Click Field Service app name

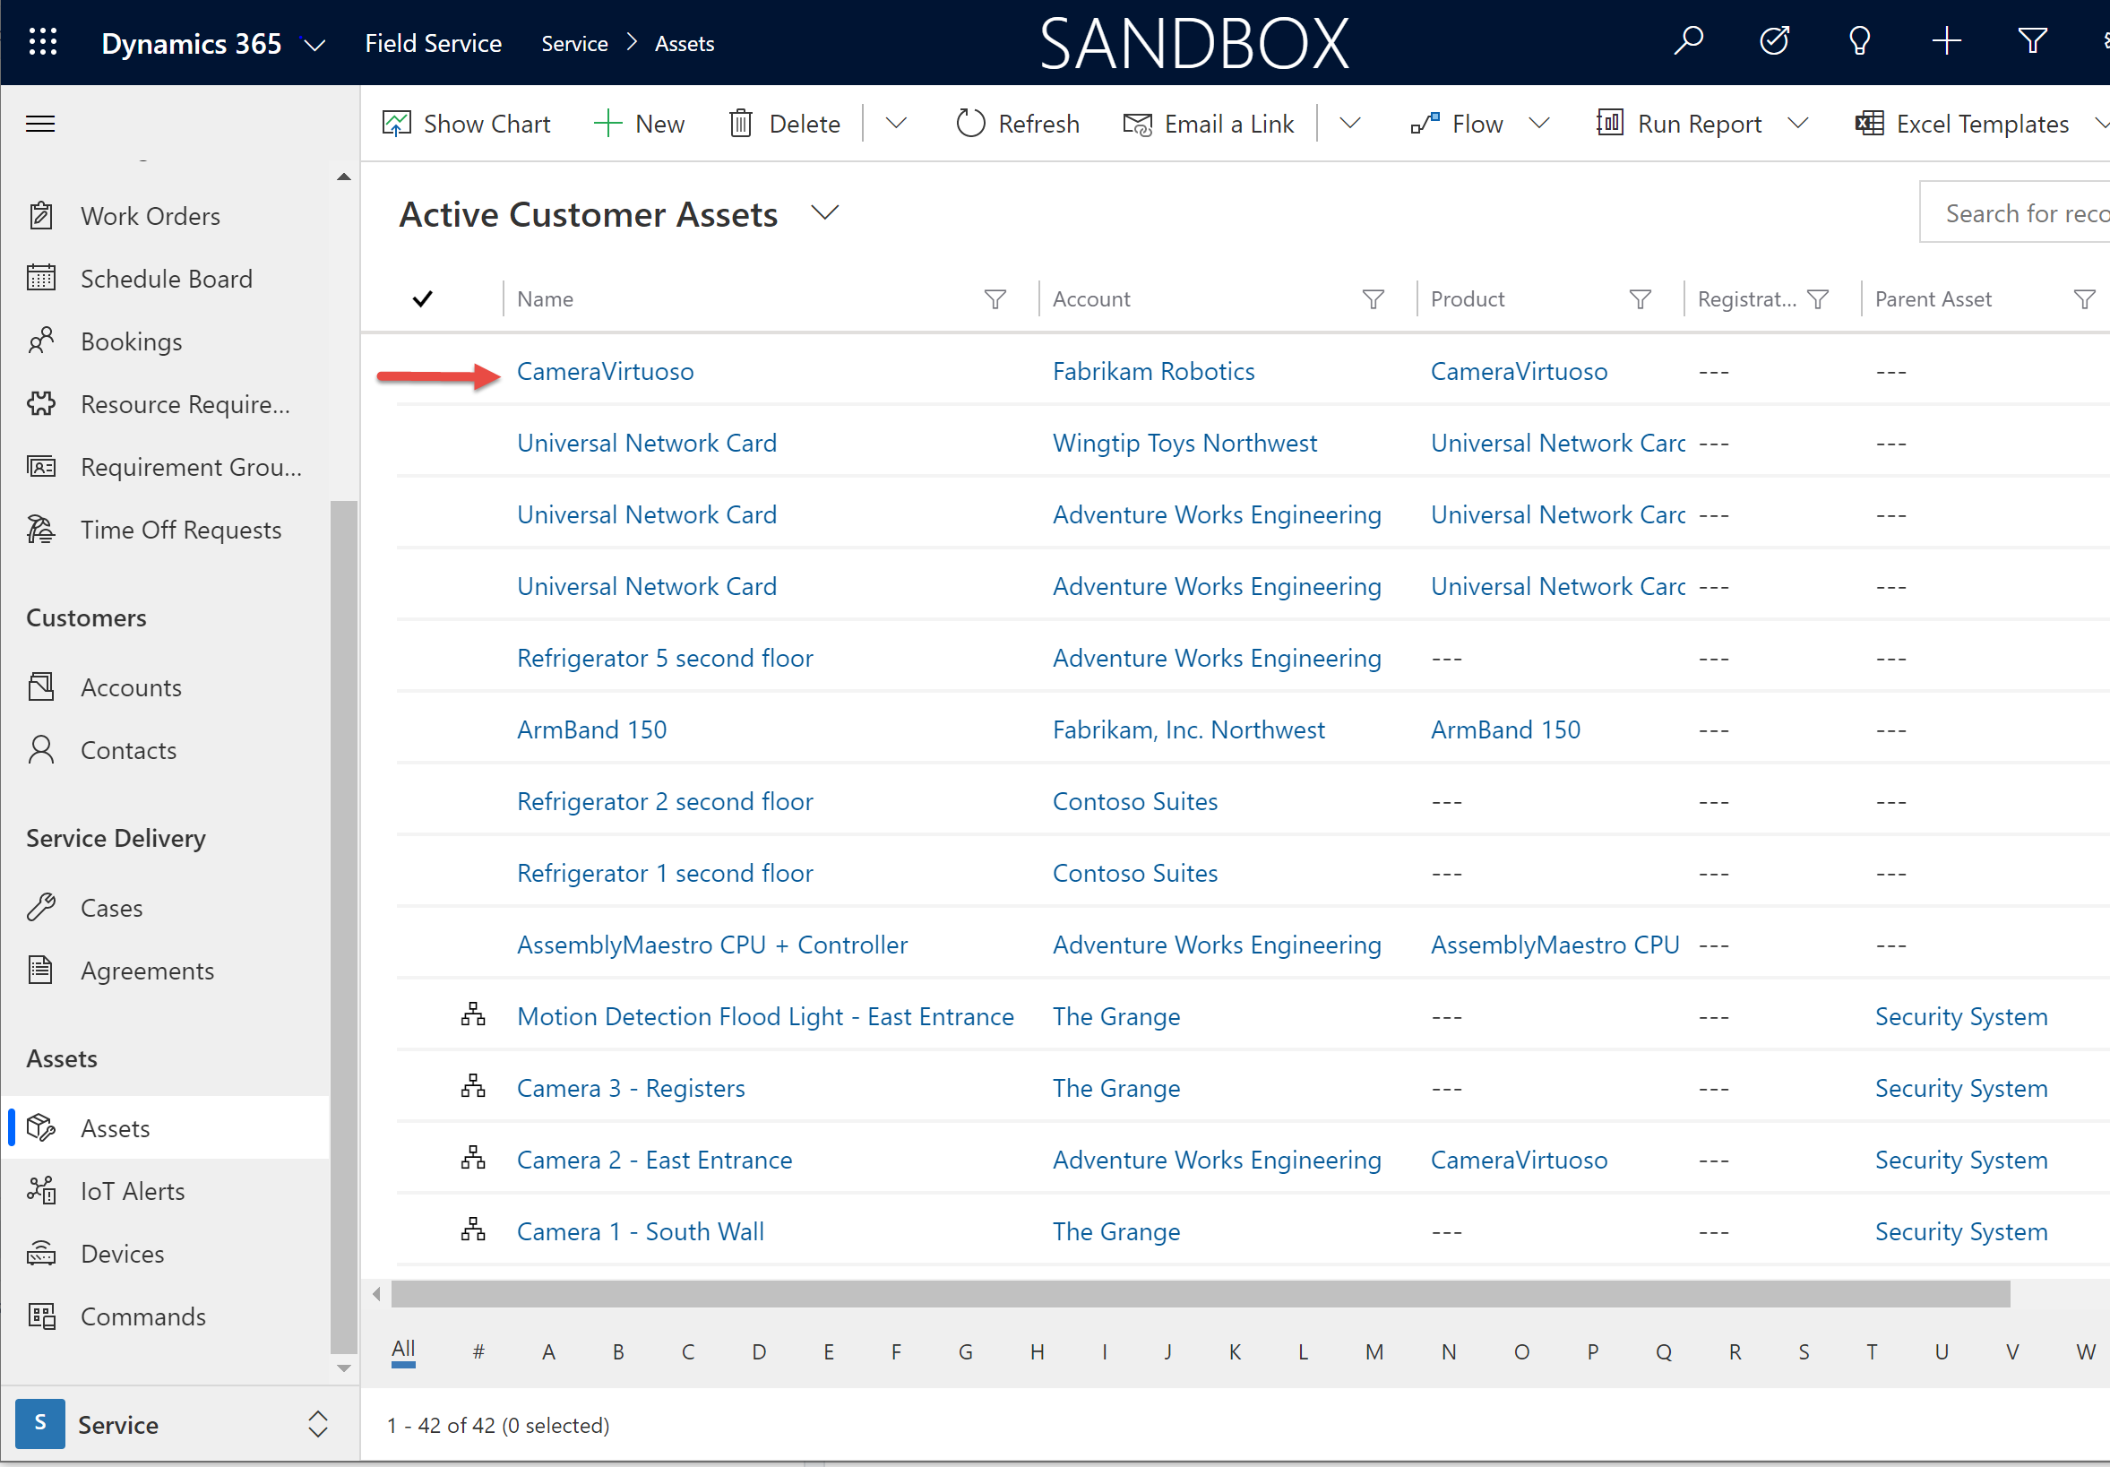click(x=433, y=43)
